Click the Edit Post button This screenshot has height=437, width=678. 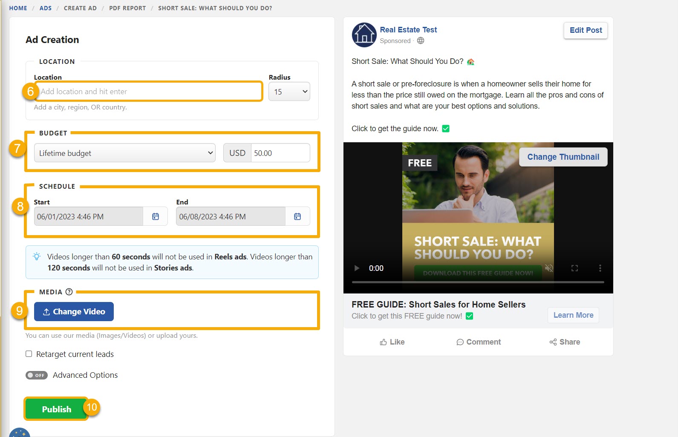coord(586,30)
